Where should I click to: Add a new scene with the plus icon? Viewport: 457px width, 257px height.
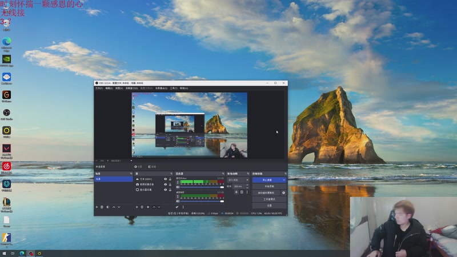[97, 207]
